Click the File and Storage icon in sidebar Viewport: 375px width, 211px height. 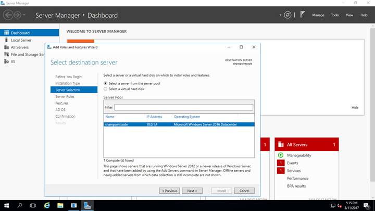pos(6,54)
